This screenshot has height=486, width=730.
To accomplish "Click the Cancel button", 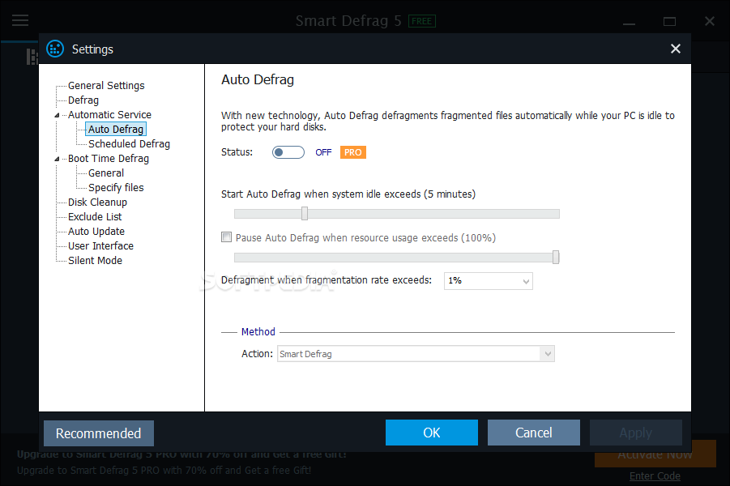I will [x=534, y=433].
